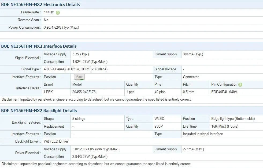Click the disclaimer text under Interface Details
Image resolution: width=263 pixels, height=168 pixels.
[x=97, y=100]
